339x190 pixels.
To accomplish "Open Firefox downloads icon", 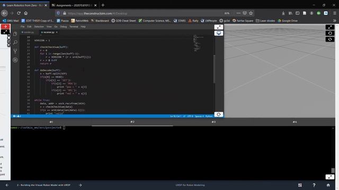I will pyautogui.click(x=283, y=13).
